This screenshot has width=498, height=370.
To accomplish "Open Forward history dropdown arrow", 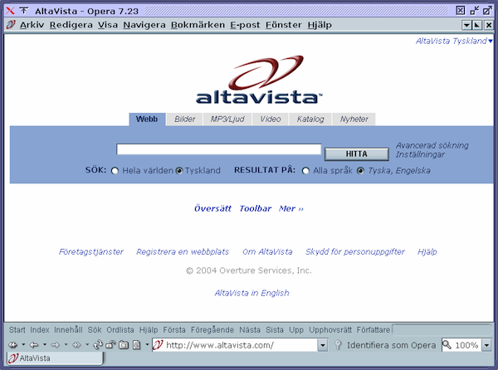I will click(x=66, y=344).
